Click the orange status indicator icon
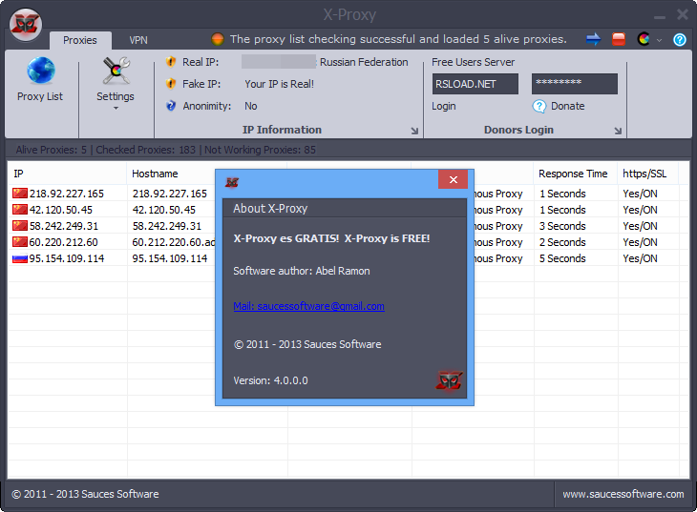697x512 pixels. [218, 39]
